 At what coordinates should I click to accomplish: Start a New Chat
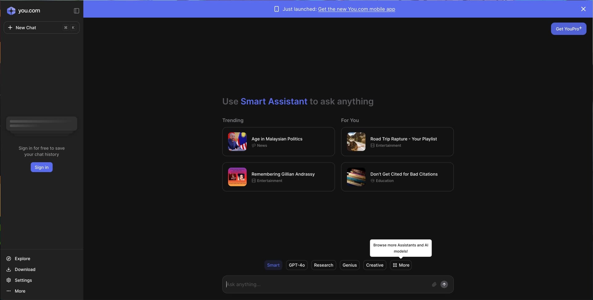[x=42, y=27]
